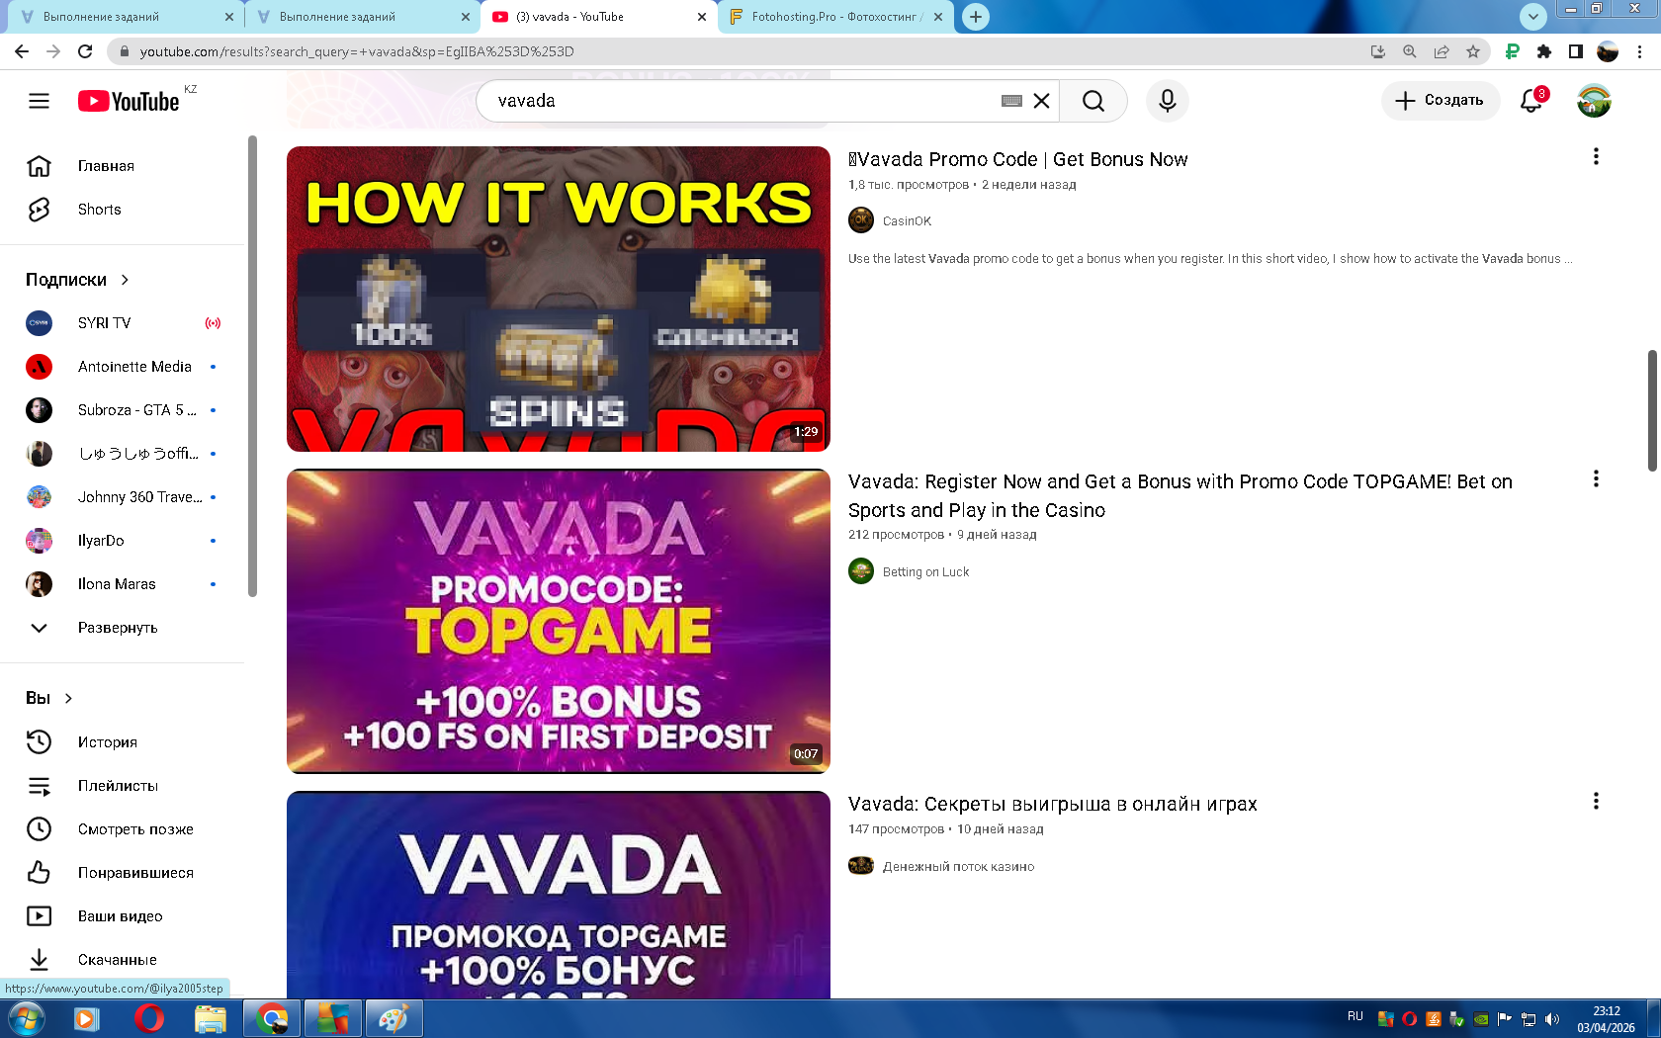Open Windows Explorer from the taskbar
Viewport: 1661px width, 1038px height.
click(211, 1018)
